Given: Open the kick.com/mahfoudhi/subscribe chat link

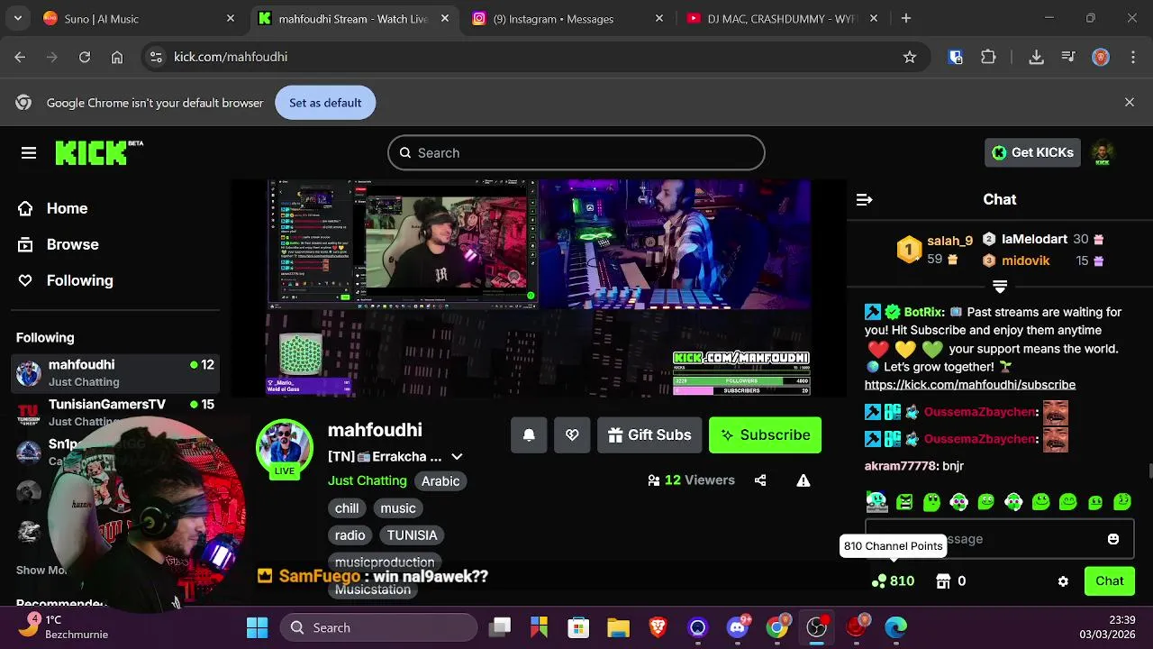Looking at the screenshot, I should coord(970,384).
